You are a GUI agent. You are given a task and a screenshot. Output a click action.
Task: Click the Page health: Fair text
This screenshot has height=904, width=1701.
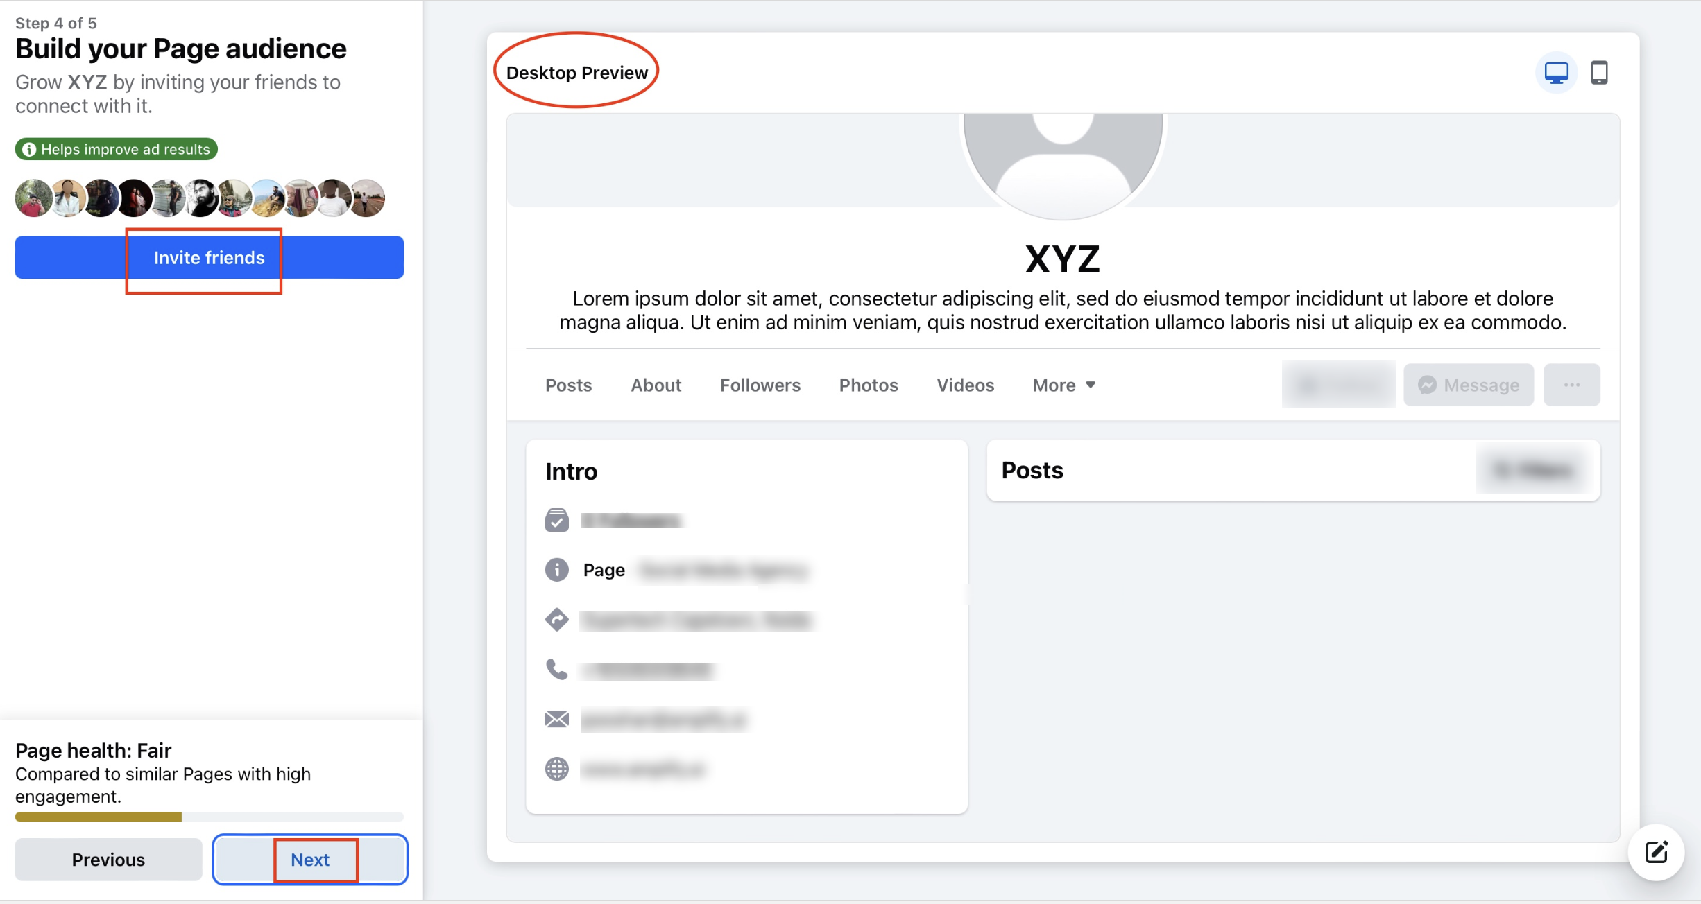pyautogui.click(x=93, y=750)
